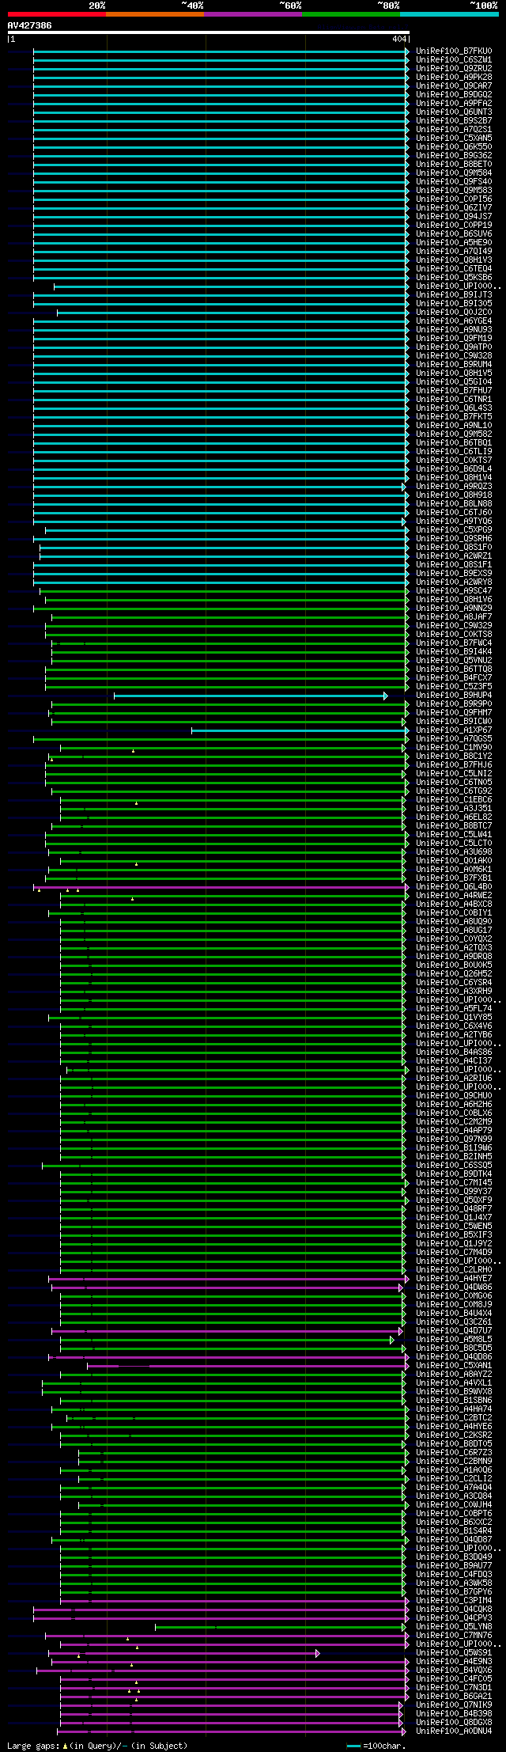Select the UniRef100_C6SZW1 hit label

pyautogui.click(x=454, y=60)
